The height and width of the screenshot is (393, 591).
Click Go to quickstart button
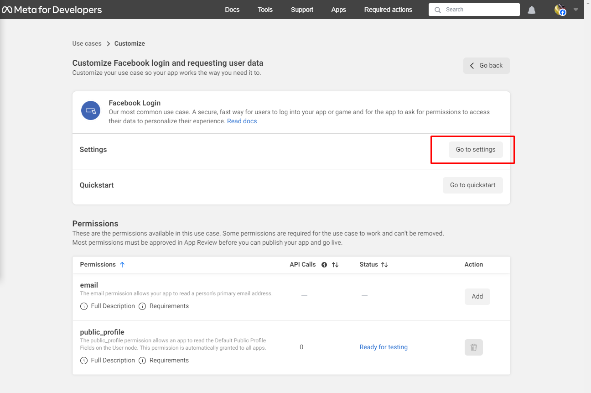click(472, 185)
